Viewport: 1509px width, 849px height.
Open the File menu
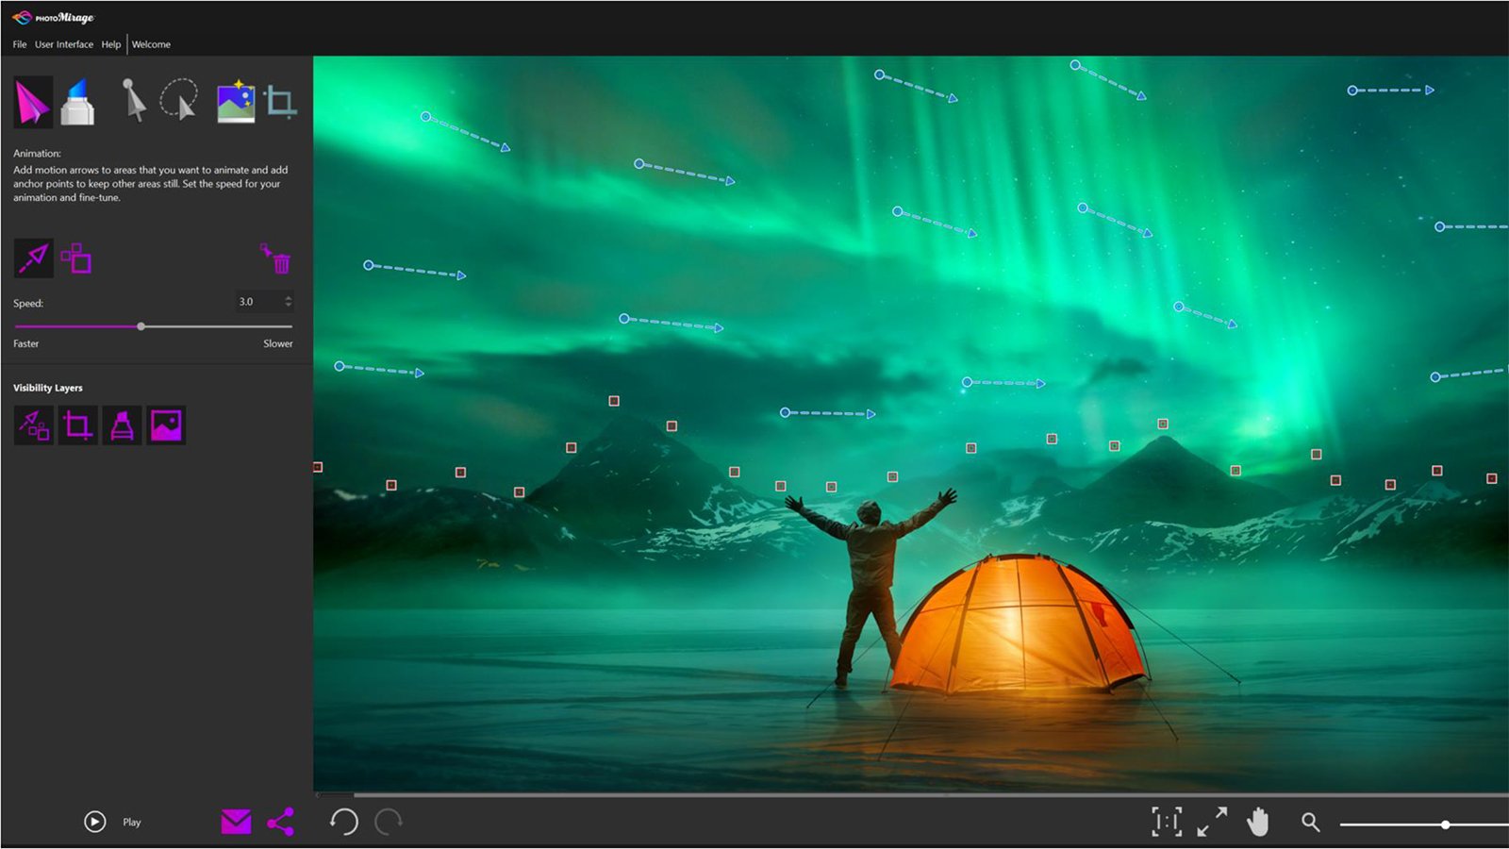click(20, 44)
